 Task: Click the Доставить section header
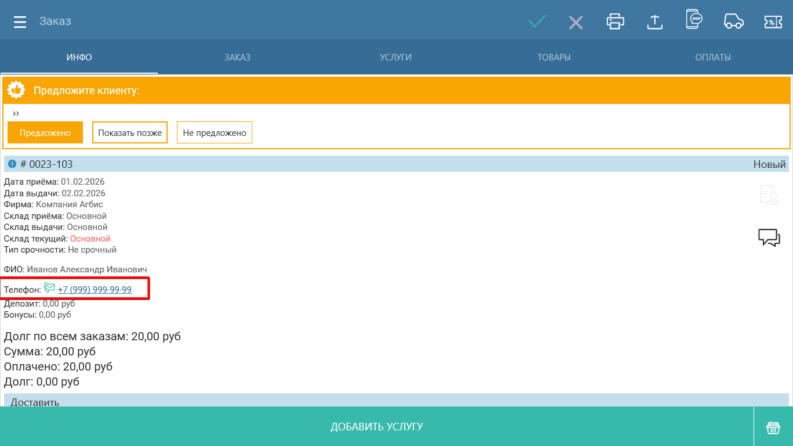(x=396, y=400)
